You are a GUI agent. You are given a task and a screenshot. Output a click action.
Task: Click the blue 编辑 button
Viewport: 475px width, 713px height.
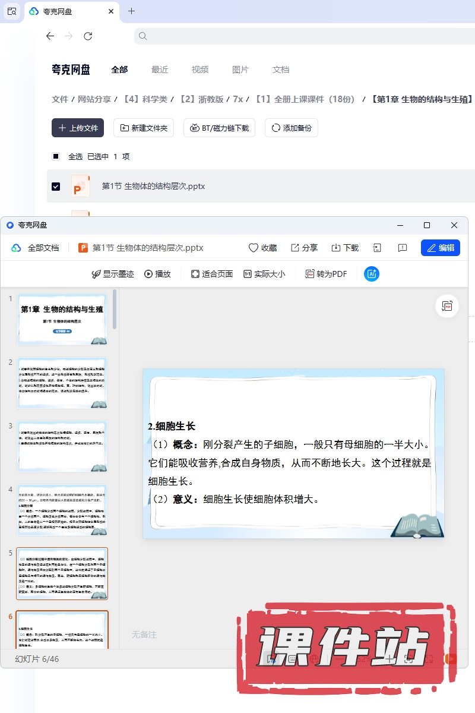(440, 248)
